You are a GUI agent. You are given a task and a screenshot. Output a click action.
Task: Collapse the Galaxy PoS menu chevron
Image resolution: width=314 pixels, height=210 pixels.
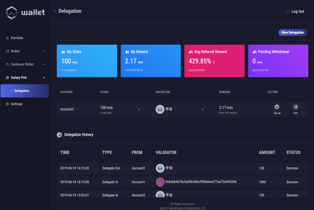pyautogui.click(x=44, y=78)
